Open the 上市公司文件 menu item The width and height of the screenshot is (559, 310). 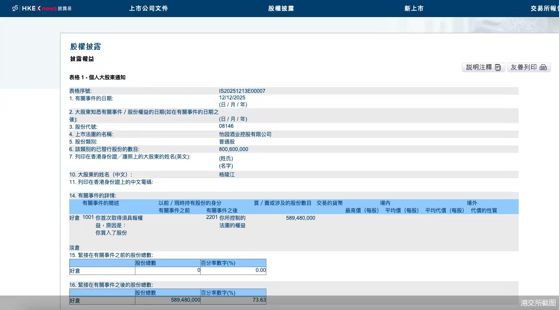pyautogui.click(x=149, y=8)
